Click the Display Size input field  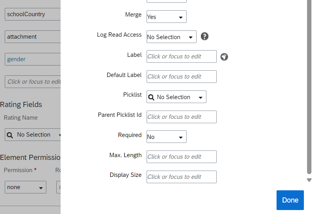click(x=181, y=177)
